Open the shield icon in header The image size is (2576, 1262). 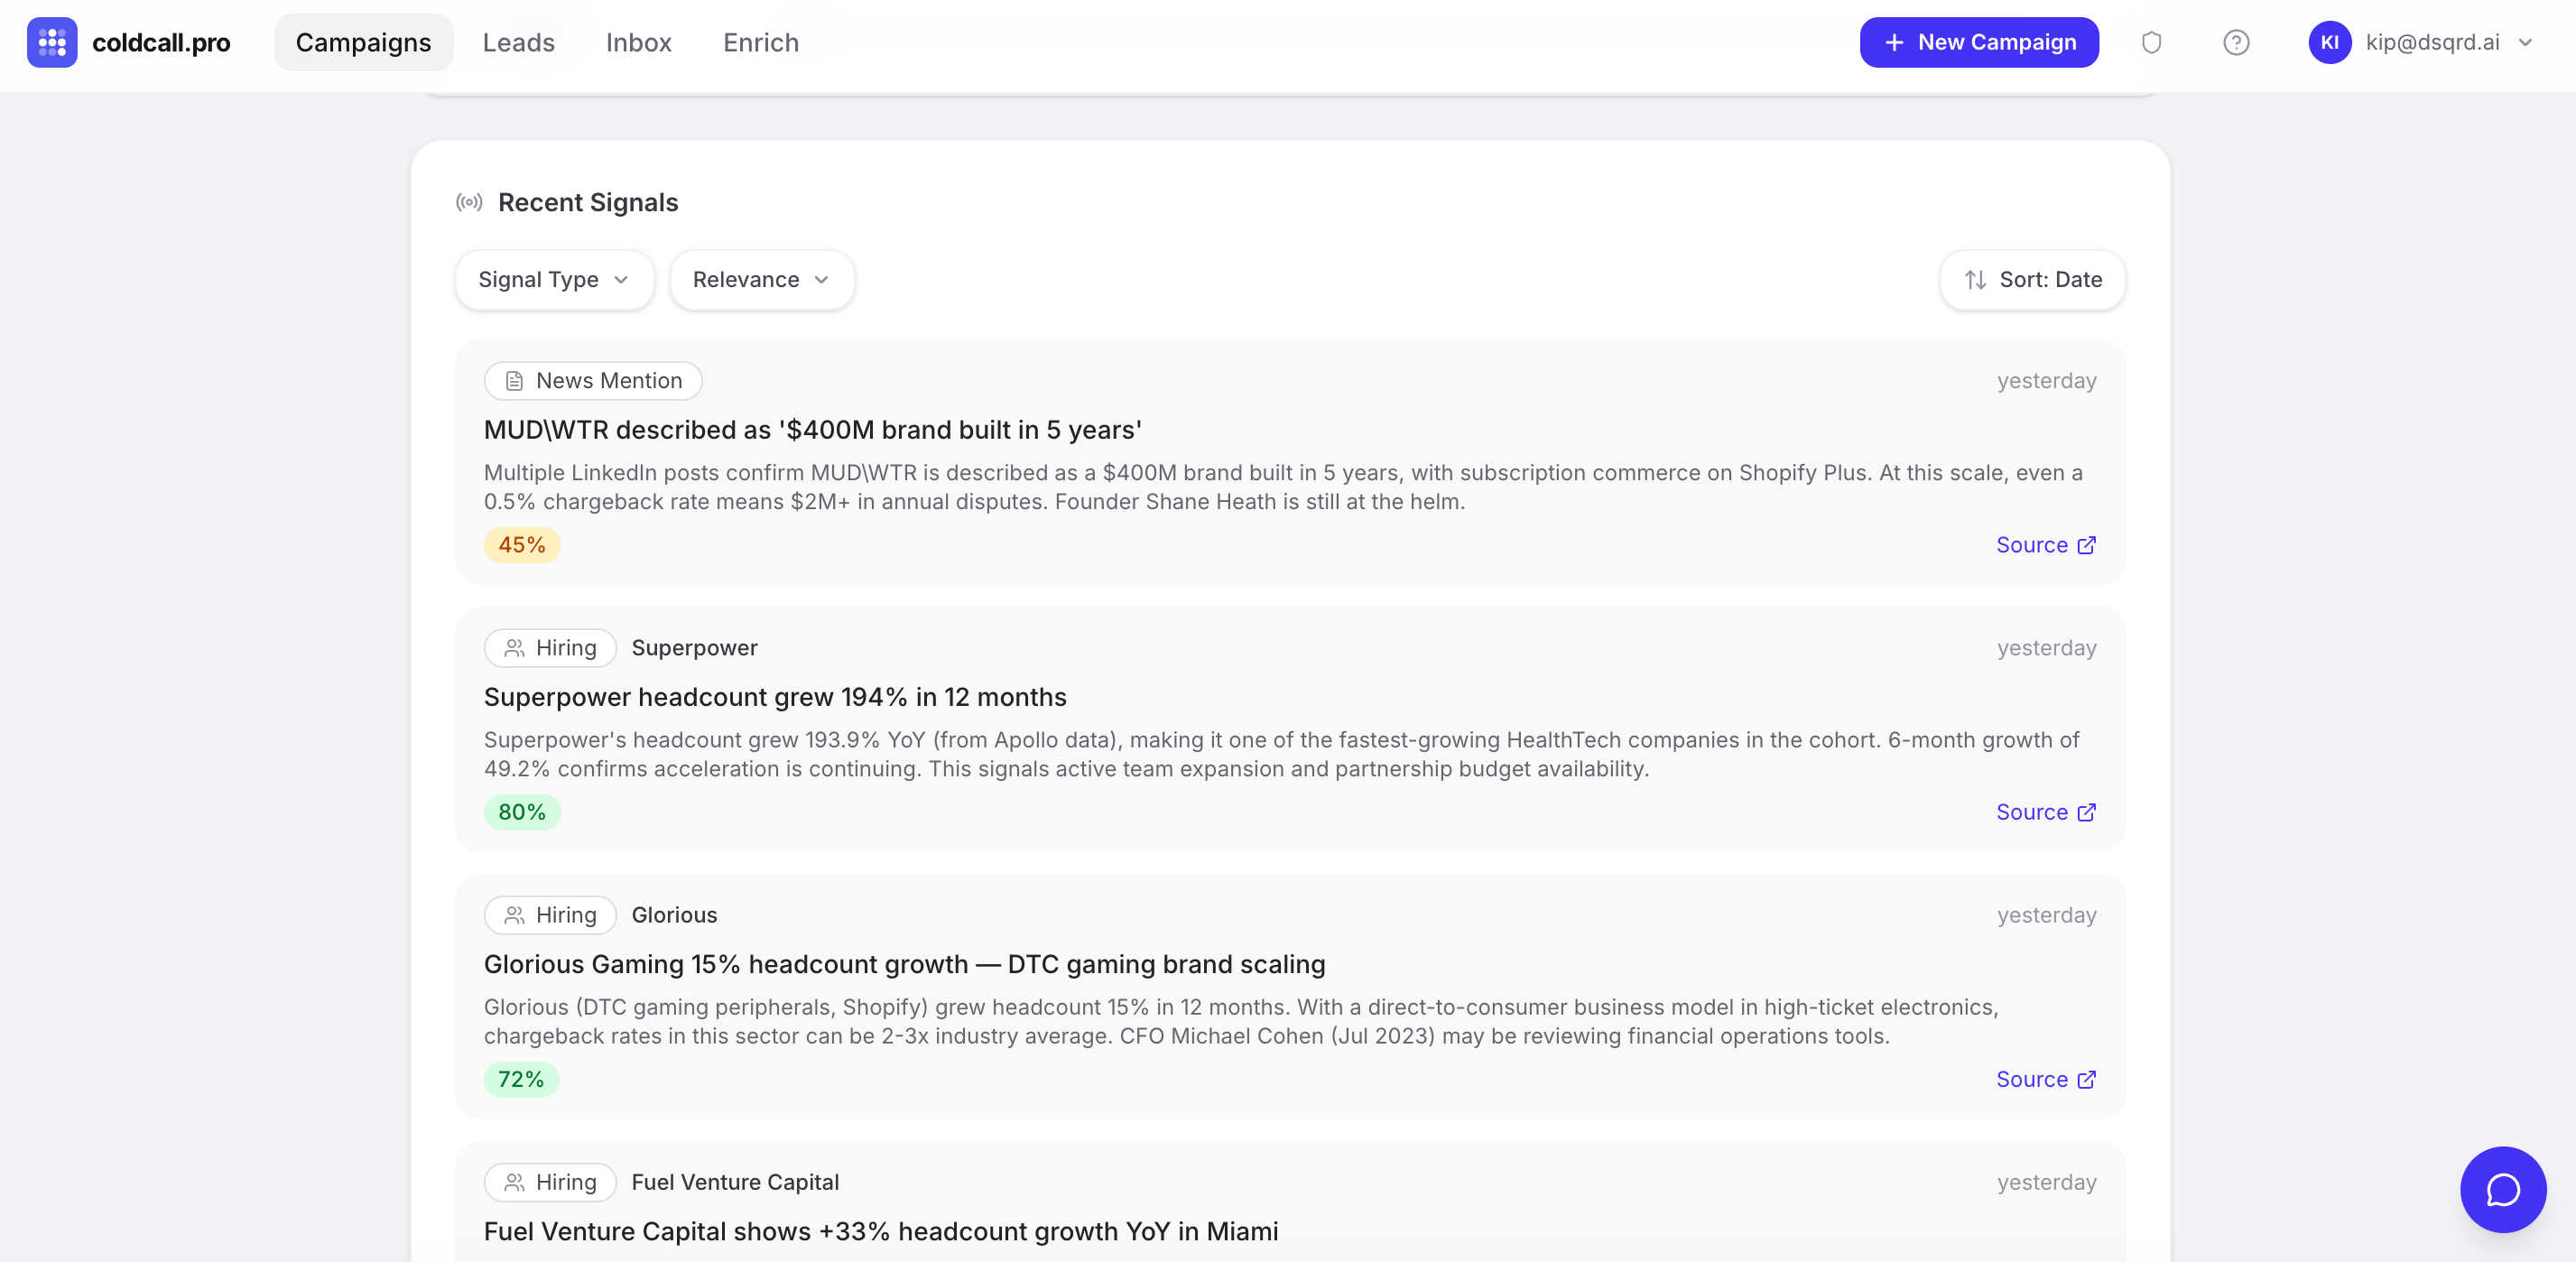tap(2151, 42)
